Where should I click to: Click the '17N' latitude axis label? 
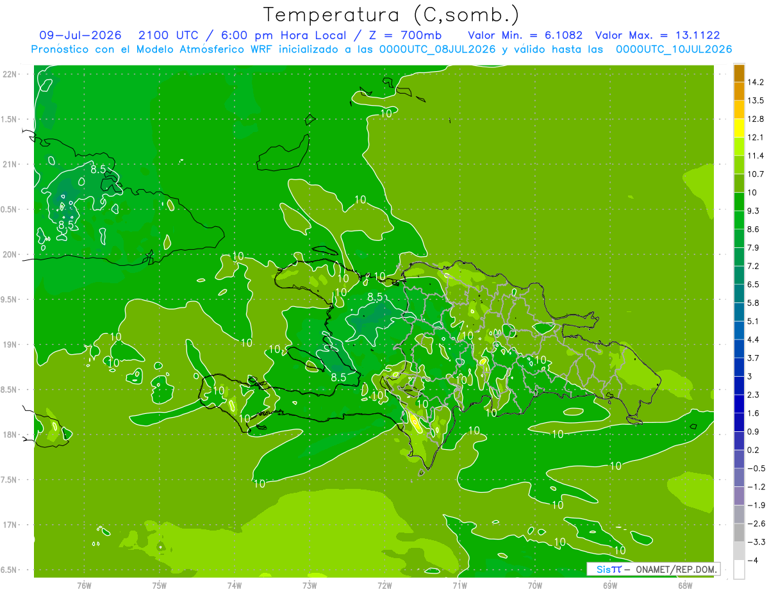11,525
